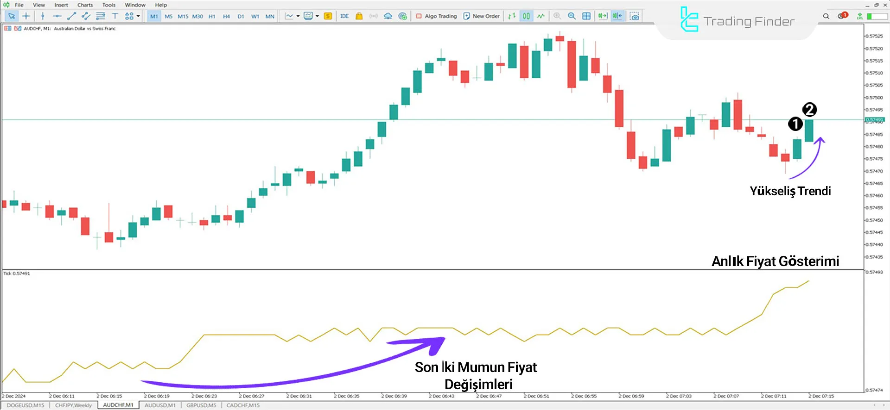Screen dimensions: 890x410
Task: Expand the indicators templates dropdown arrow
Action: coord(317,16)
